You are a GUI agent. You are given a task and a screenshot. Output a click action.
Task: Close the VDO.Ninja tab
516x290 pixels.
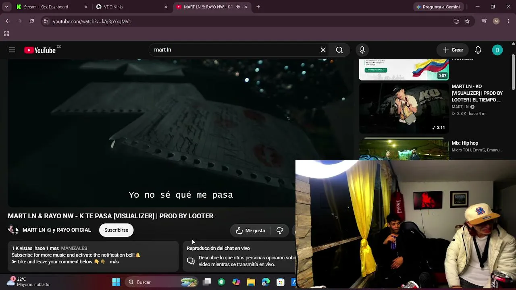166,7
